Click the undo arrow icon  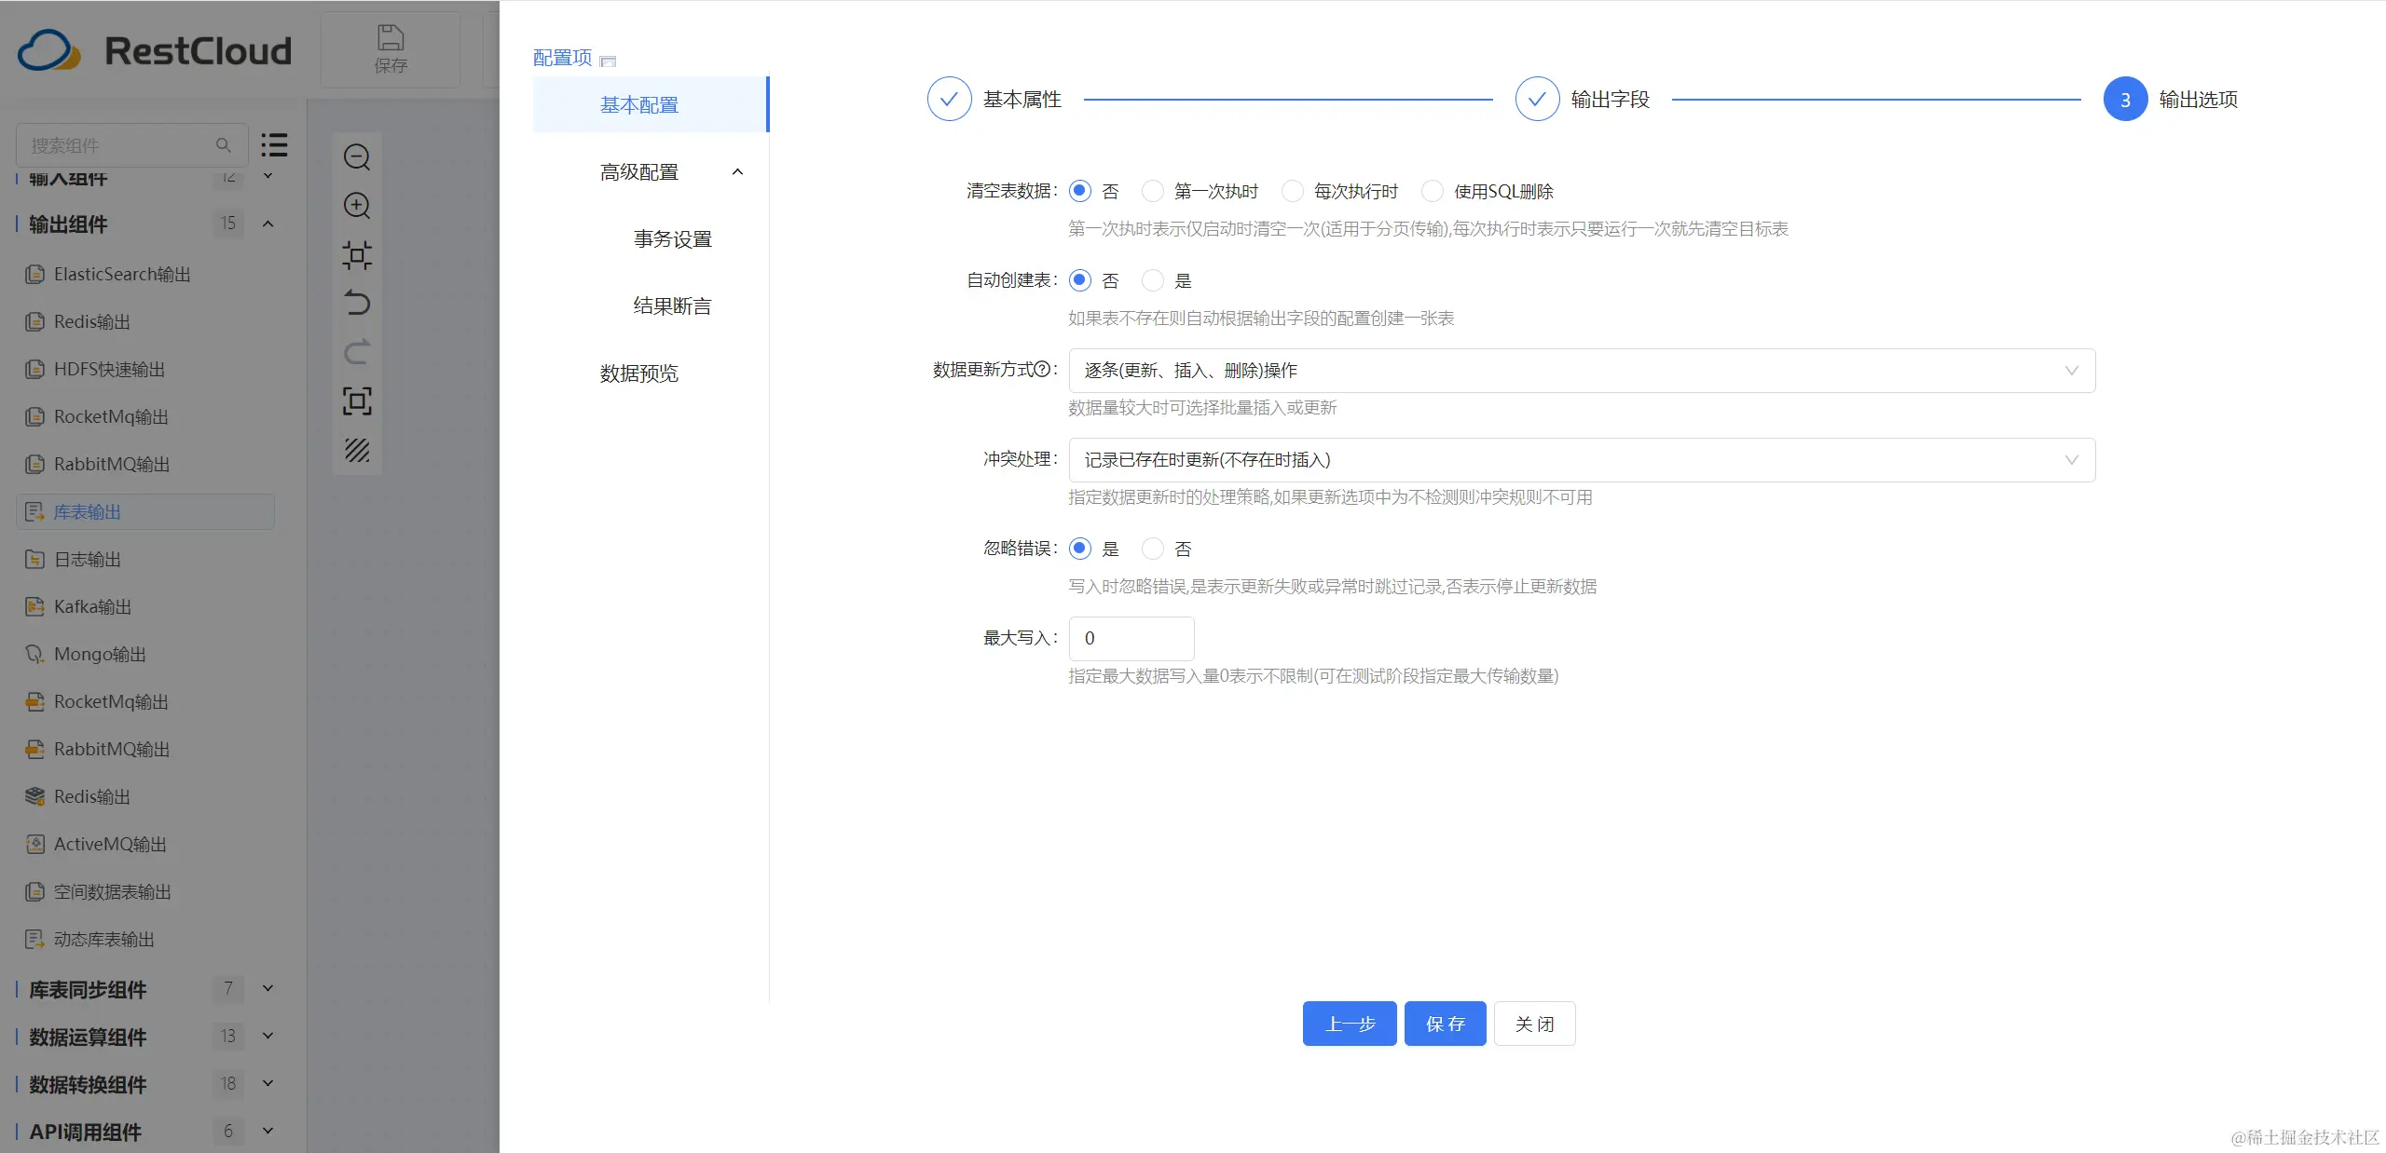(x=357, y=304)
